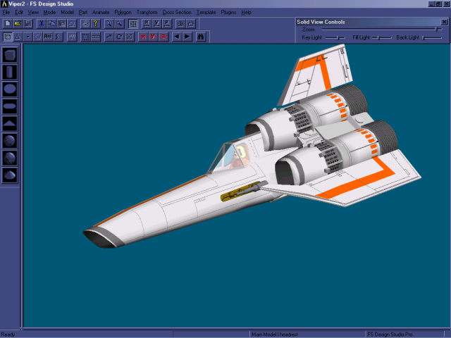Add the sphere primitive just above the cone icon

click(x=10, y=158)
